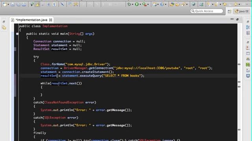Click the Data Source Explorer icon in right sidebar
The height and width of the screenshot is (141, 252).
click(x=248, y=65)
